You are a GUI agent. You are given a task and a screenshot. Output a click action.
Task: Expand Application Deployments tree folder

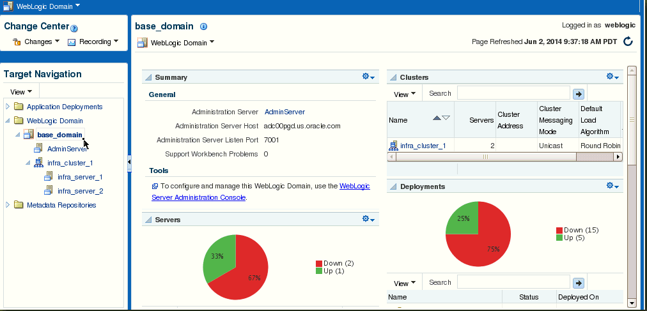8,107
